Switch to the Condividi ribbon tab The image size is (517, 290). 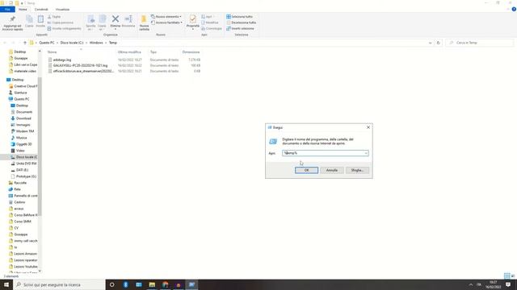(x=41, y=10)
